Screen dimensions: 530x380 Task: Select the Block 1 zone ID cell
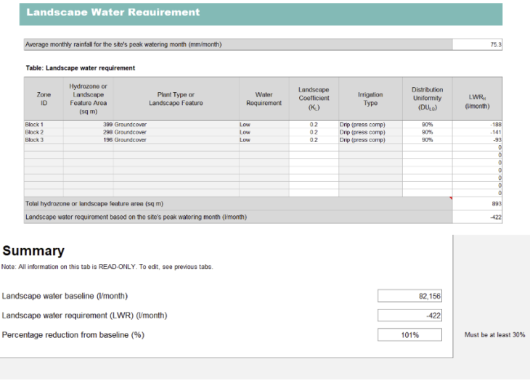pyautogui.click(x=44, y=125)
